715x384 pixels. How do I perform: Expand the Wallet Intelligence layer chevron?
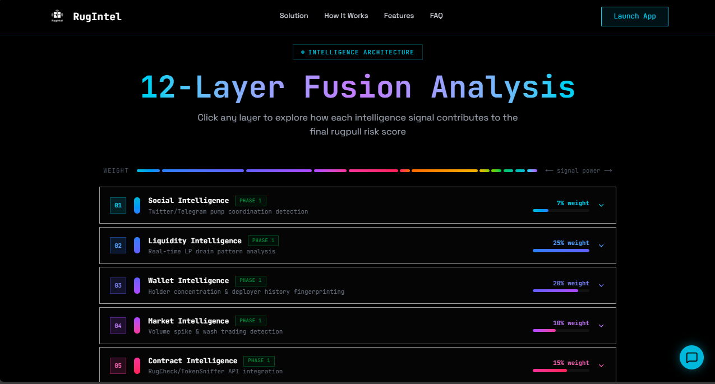pos(601,285)
